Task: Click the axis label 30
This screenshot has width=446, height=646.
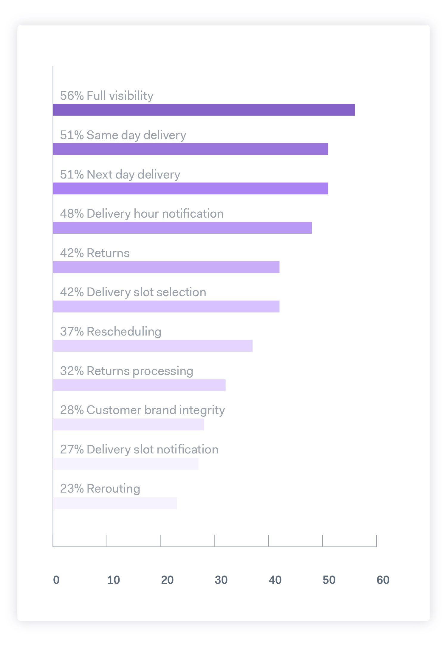Action: (221, 580)
